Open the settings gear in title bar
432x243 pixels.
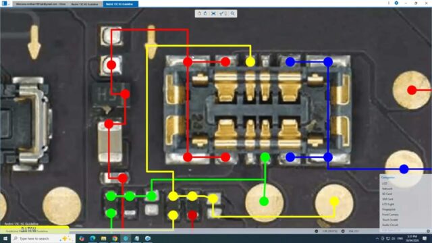396,3
